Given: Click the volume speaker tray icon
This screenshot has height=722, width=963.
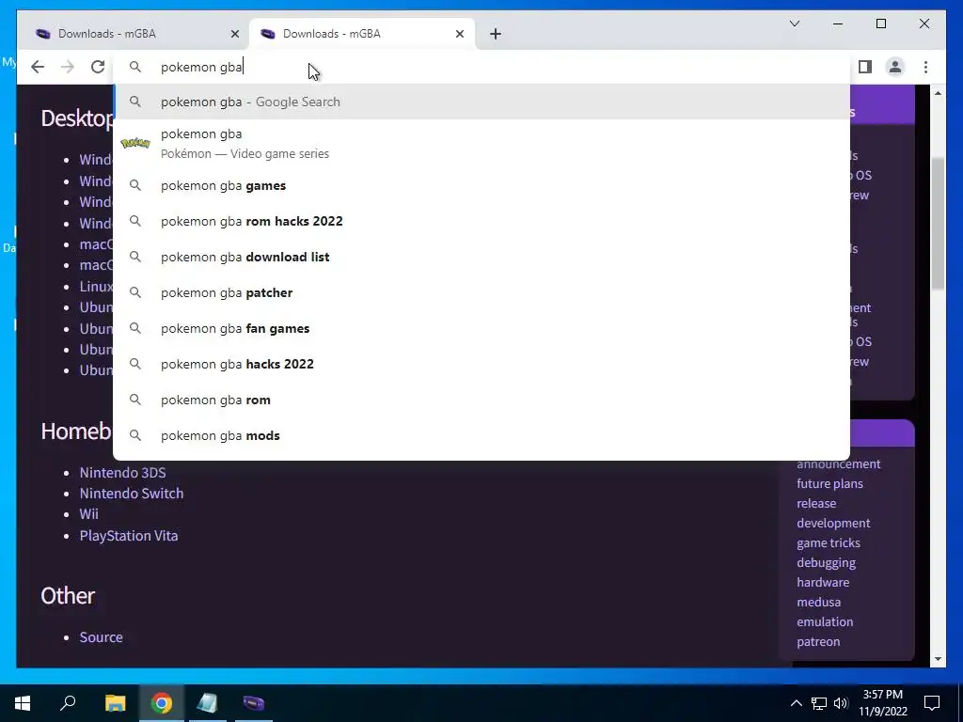Looking at the screenshot, I should pyautogui.click(x=841, y=703).
